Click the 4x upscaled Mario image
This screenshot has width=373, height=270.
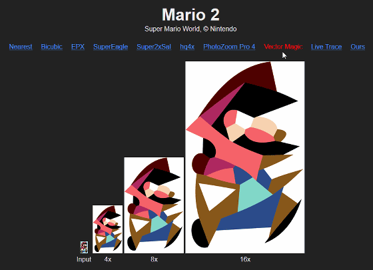coord(107,229)
